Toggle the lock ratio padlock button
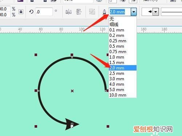 21,12
